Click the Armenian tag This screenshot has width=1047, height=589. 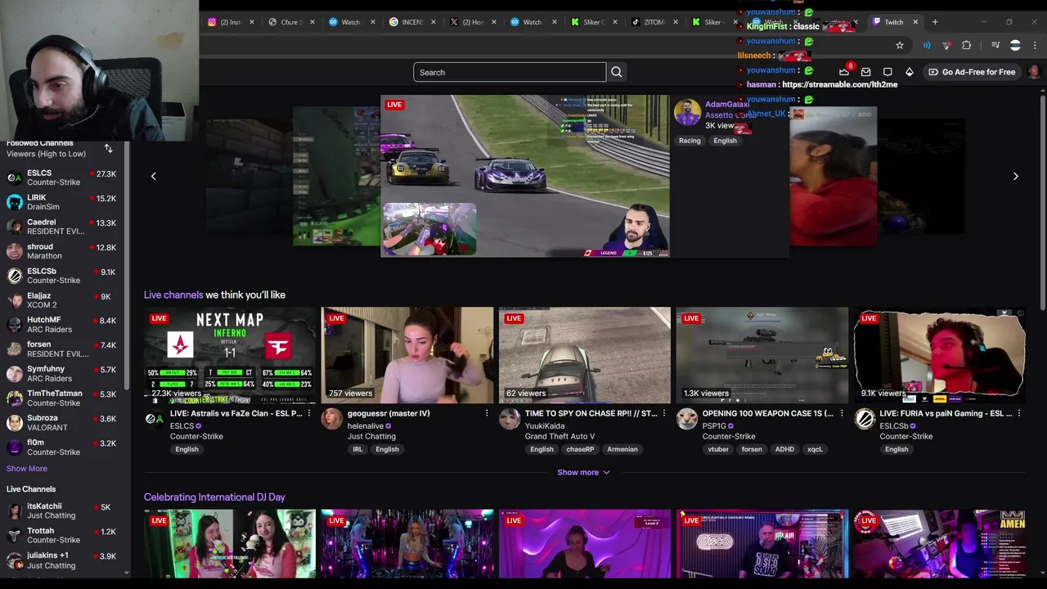coord(622,449)
